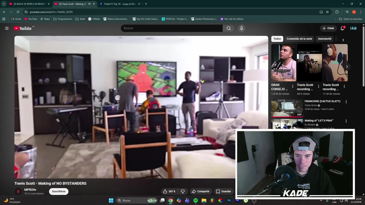This screenshot has width=365, height=205.
Task: Dislike the video with thumbs-down
Action: 183,191
